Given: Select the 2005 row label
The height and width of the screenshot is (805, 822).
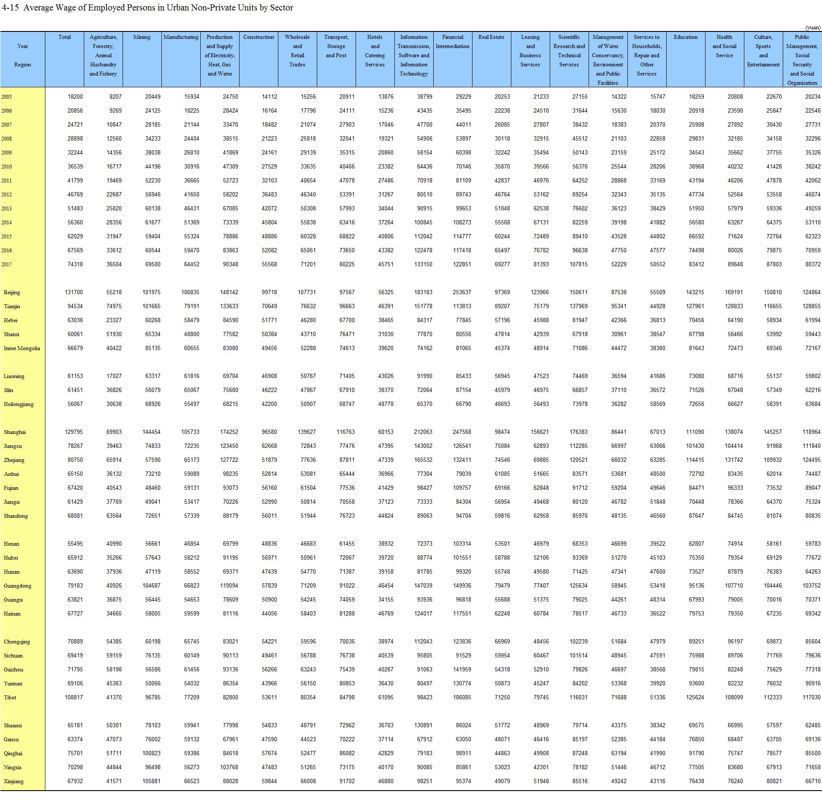Looking at the screenshot, I should 7,97.
